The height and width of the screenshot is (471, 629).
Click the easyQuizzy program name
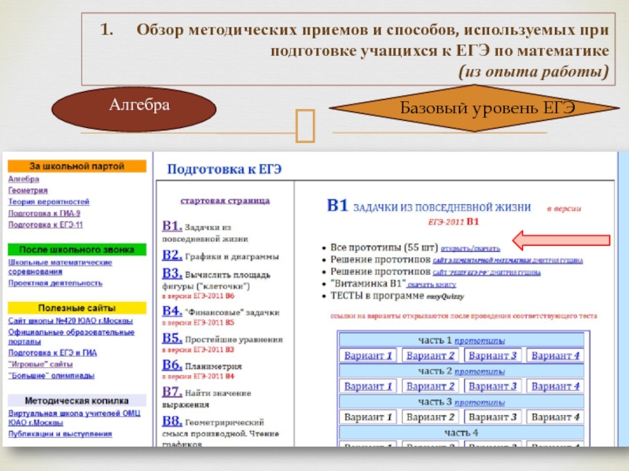pyautogui.click(x=445, y=297)
